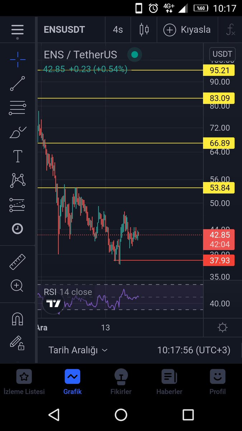Open the chart patterns tool

(18, 180)
